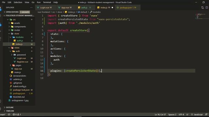This screenshot has width=209, height=117.
Task: Open README.md file
Action: click(x=19, y=97)
